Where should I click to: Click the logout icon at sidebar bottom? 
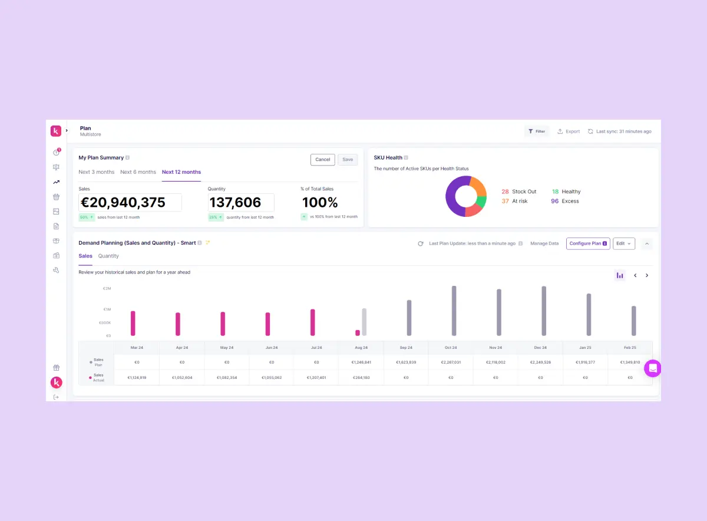point(56,397)
